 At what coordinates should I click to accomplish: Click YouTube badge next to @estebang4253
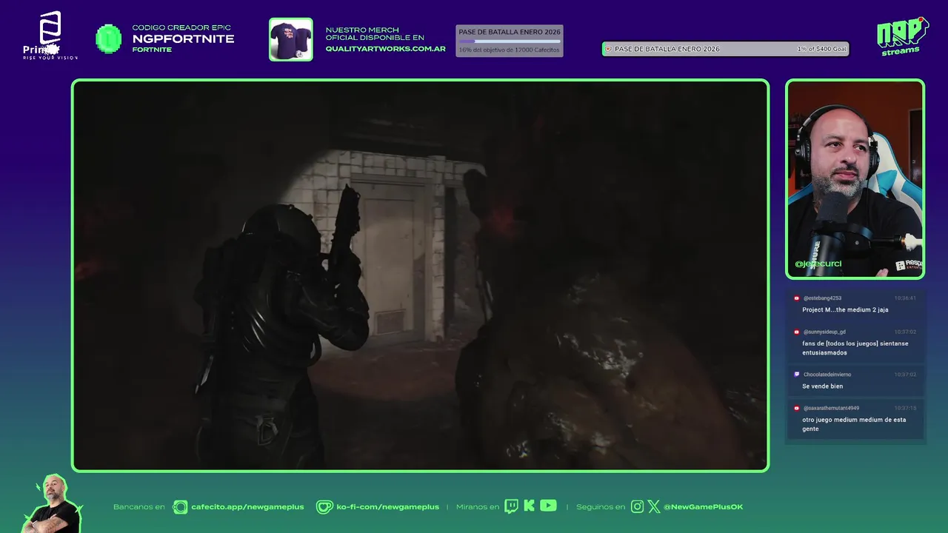[x=797, y=298]
